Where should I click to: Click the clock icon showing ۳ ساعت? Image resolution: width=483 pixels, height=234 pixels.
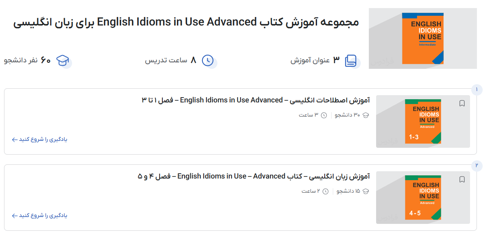324,115
